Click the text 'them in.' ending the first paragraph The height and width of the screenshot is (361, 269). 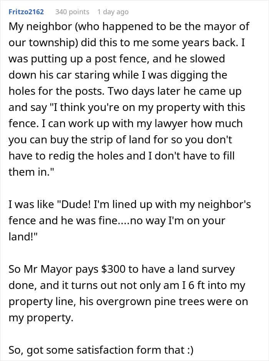31,172
